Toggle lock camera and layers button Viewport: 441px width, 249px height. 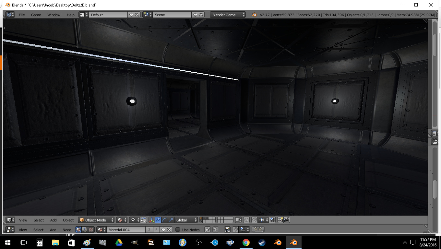(238, 220)
